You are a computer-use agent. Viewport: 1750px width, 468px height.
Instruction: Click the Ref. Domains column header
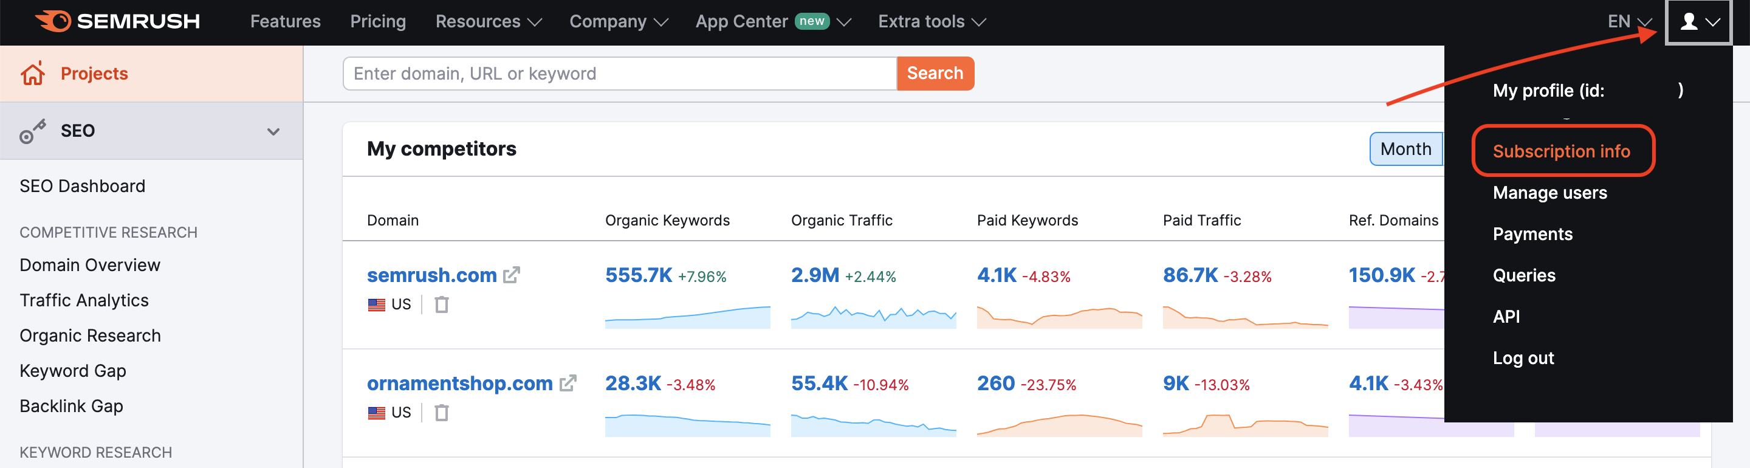pyautogui.click(x=1393, y=220)
